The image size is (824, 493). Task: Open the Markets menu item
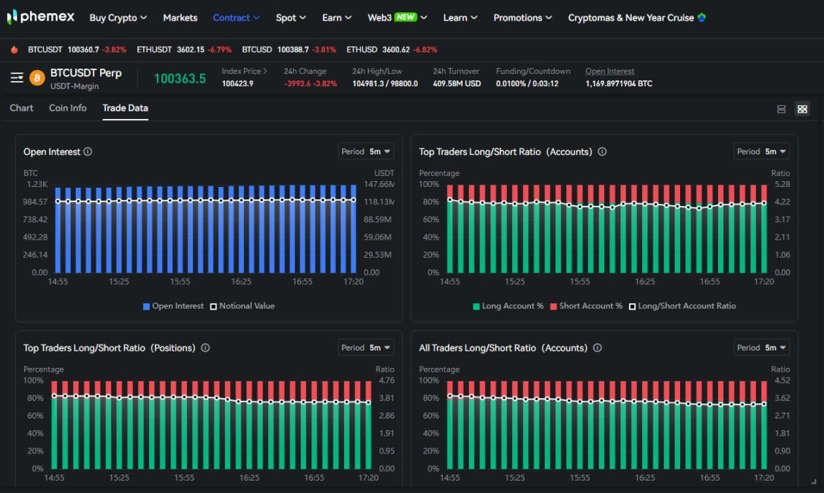click(x=180, y=18)
